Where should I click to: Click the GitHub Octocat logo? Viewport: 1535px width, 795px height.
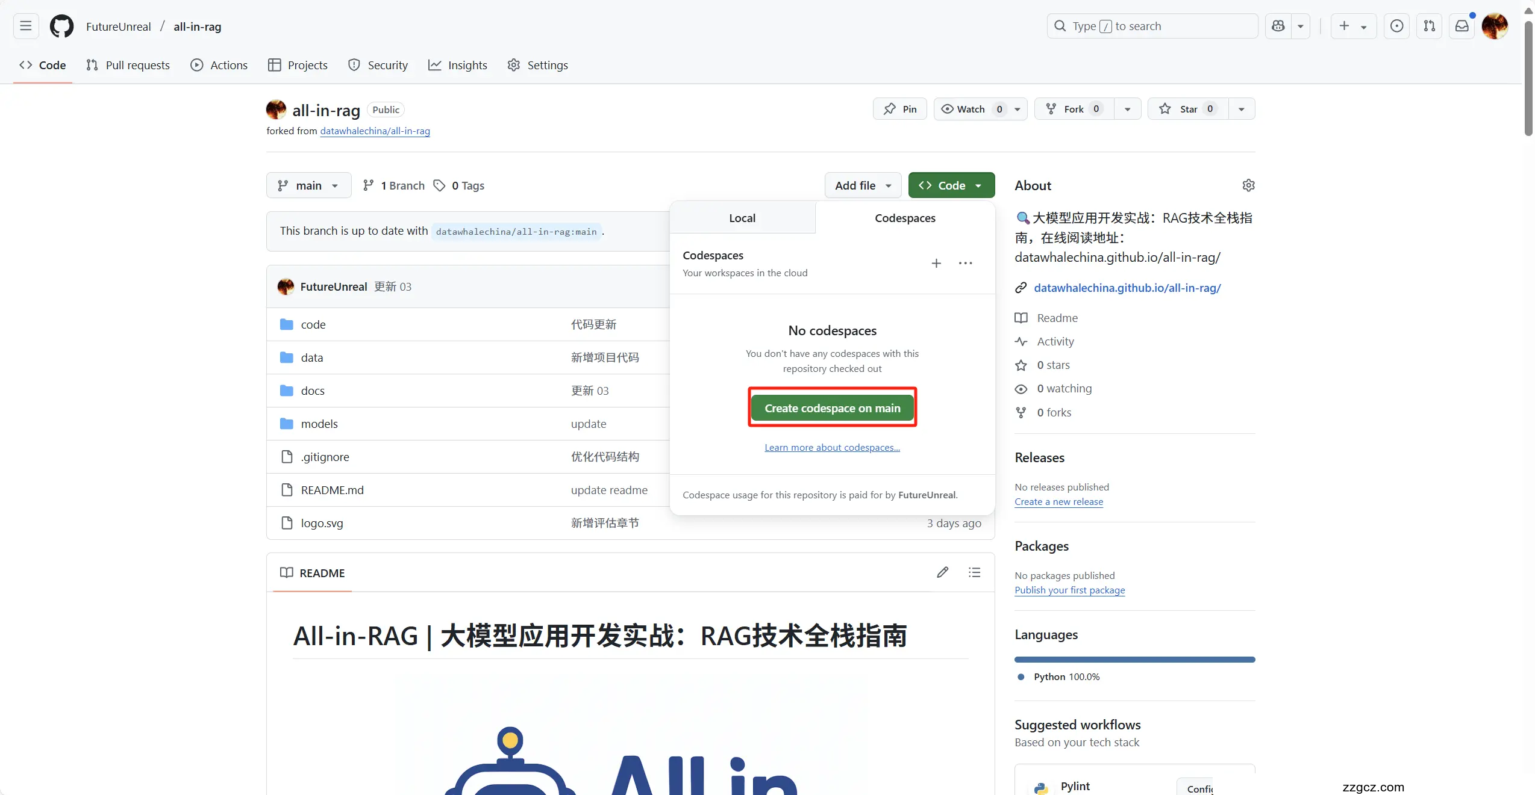61,26
